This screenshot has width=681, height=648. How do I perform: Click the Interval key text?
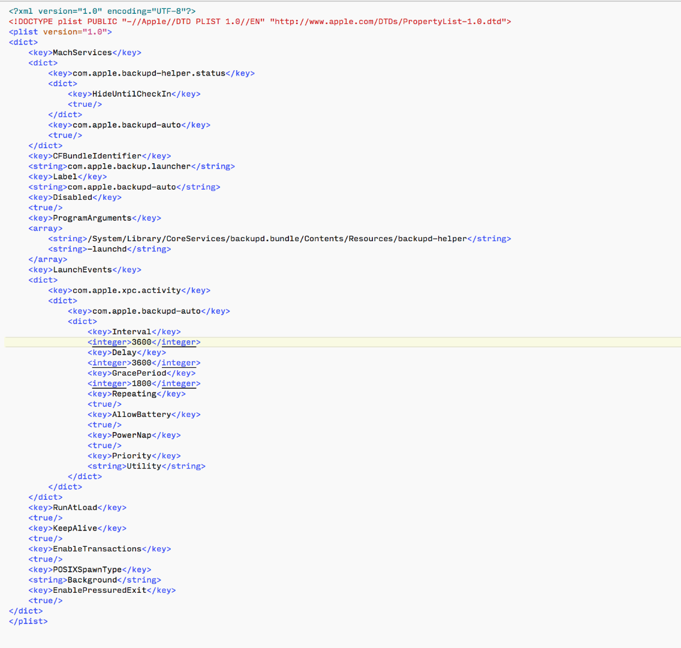131,332
